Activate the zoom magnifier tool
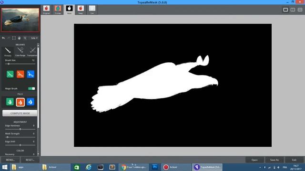The image size is (305, 171). point(25,38)
